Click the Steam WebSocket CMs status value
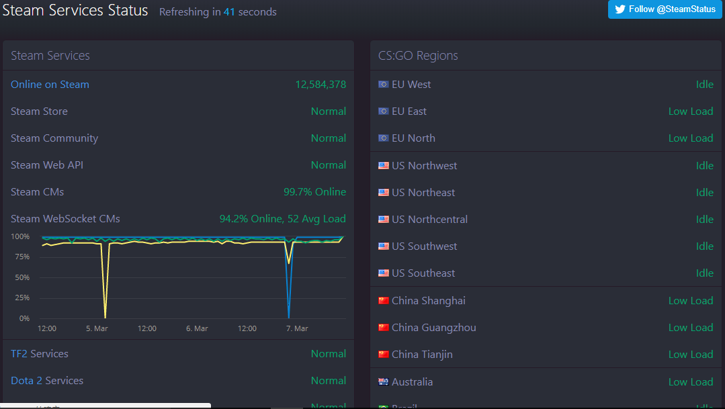 (x=282, y=219)
